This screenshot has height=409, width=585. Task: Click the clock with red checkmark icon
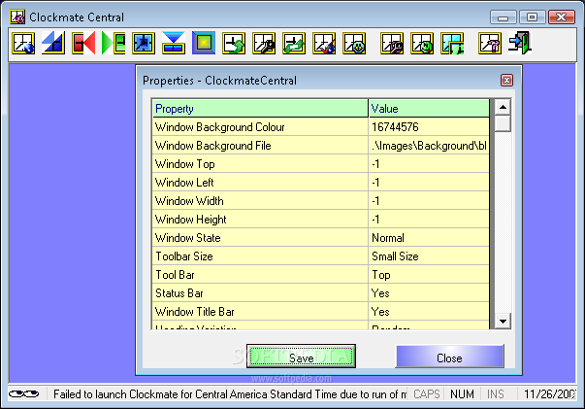(x=324, y=44)
